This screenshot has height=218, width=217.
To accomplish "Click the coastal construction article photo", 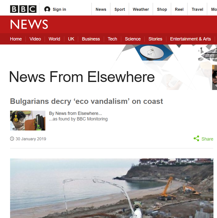I will 112,188.
